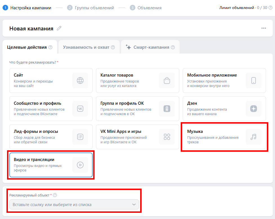The height and width of the screenshot is (219, 275).
Task: Click the Что будете рекламировать? label
Action: [x=33, y=62]
